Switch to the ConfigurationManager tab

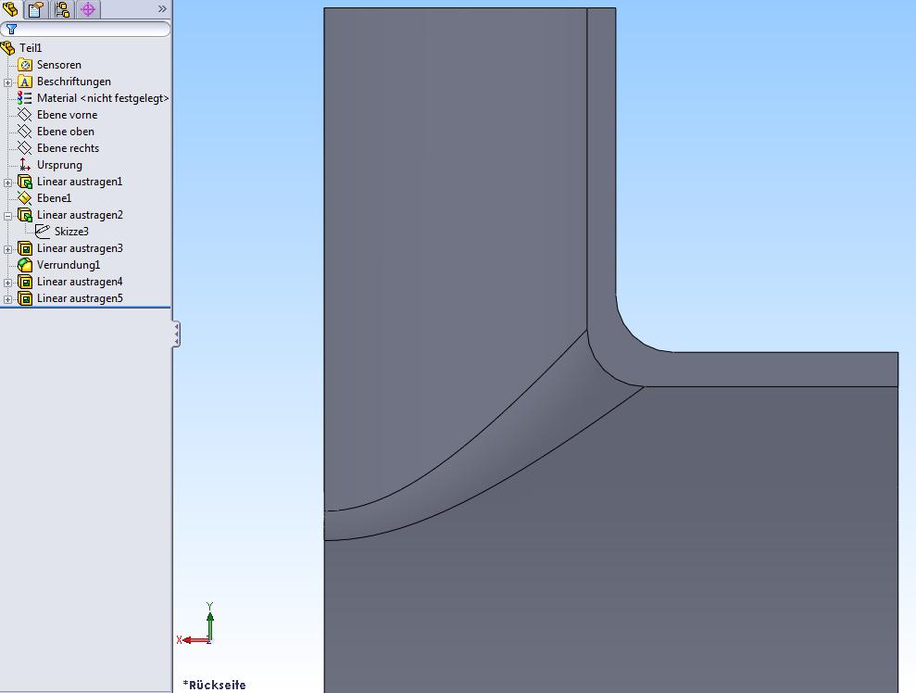coord(62,8)
